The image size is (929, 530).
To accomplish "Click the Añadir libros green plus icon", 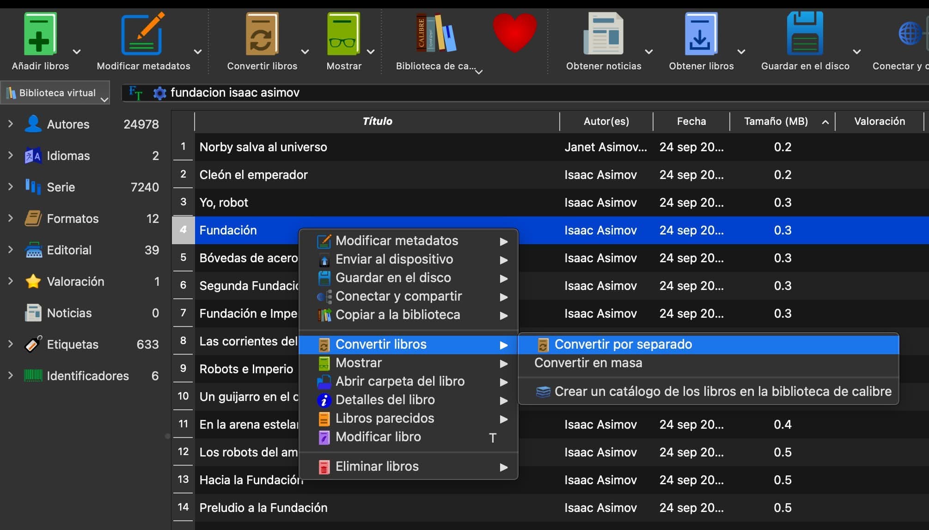I will [40, 34].
